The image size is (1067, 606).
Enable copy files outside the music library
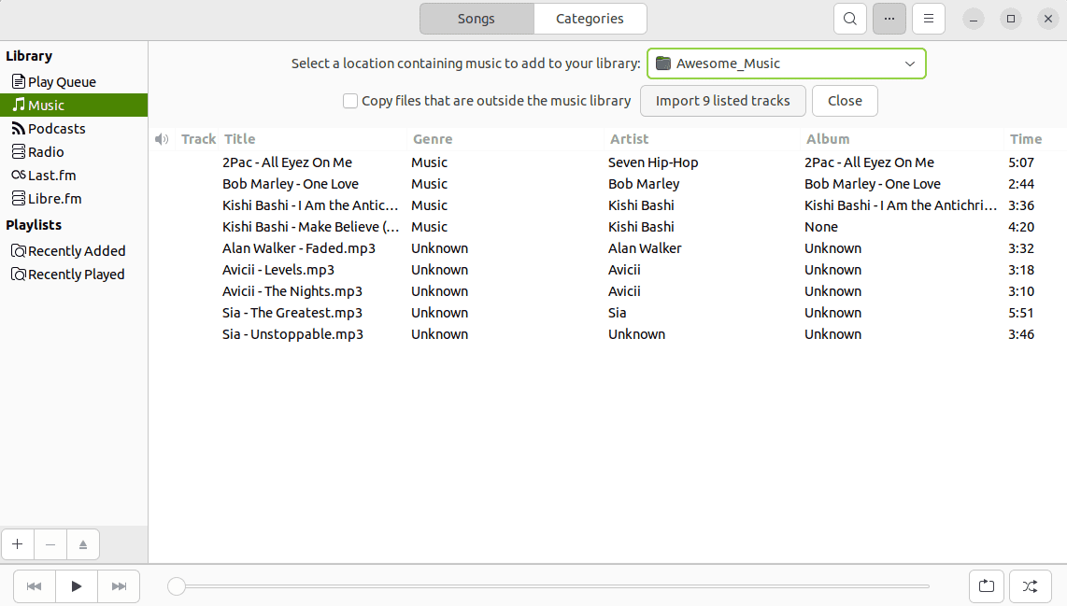(349, 100)
